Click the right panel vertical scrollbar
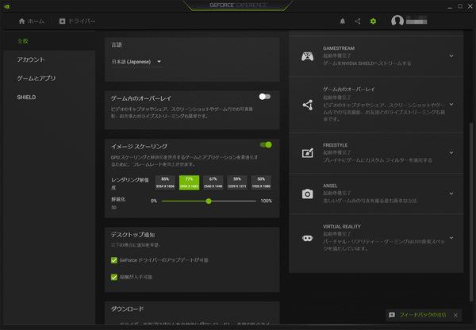Viewport: 476px width, 330px height. click(x=470, y=212)
